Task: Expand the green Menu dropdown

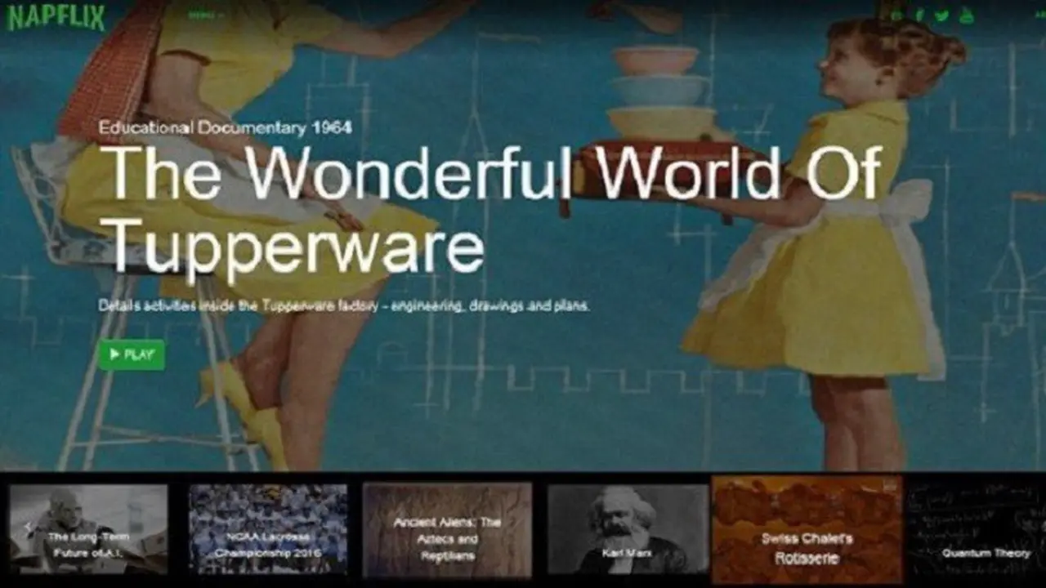Action: click(205, 15)
